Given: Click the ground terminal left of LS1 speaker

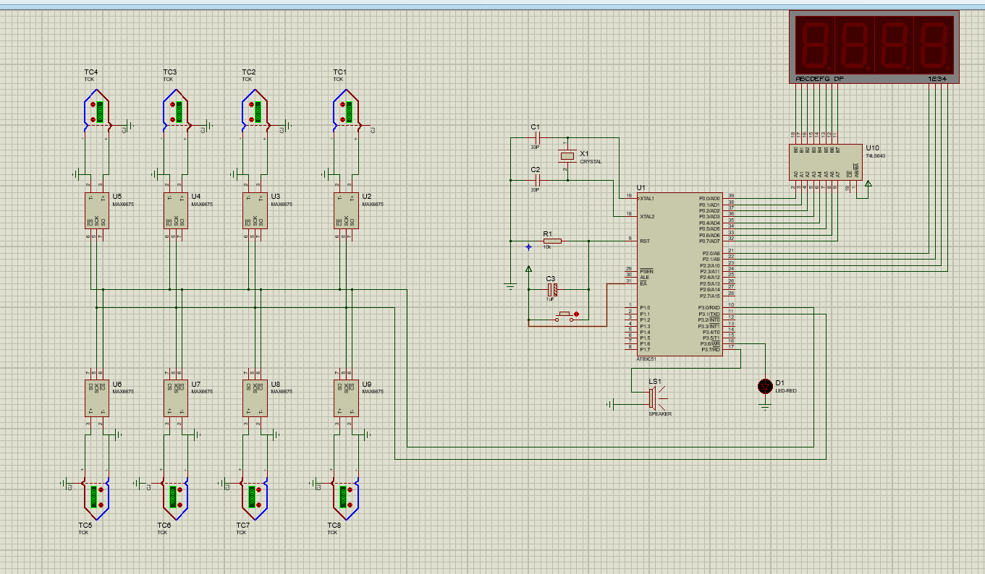Looking at the screenshot, I should tap(611, 403).
